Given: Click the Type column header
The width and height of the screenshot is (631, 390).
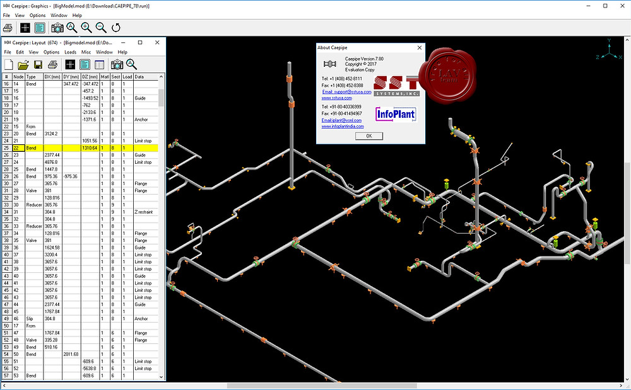Looking at the screenshot, I should pyautogui.click(x=34, y=77).
